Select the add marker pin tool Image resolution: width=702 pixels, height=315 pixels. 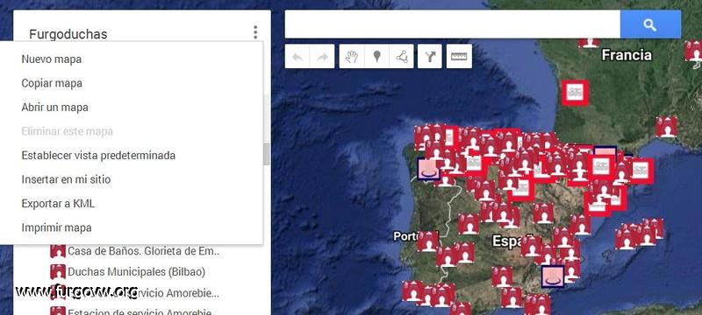point(377,57)
